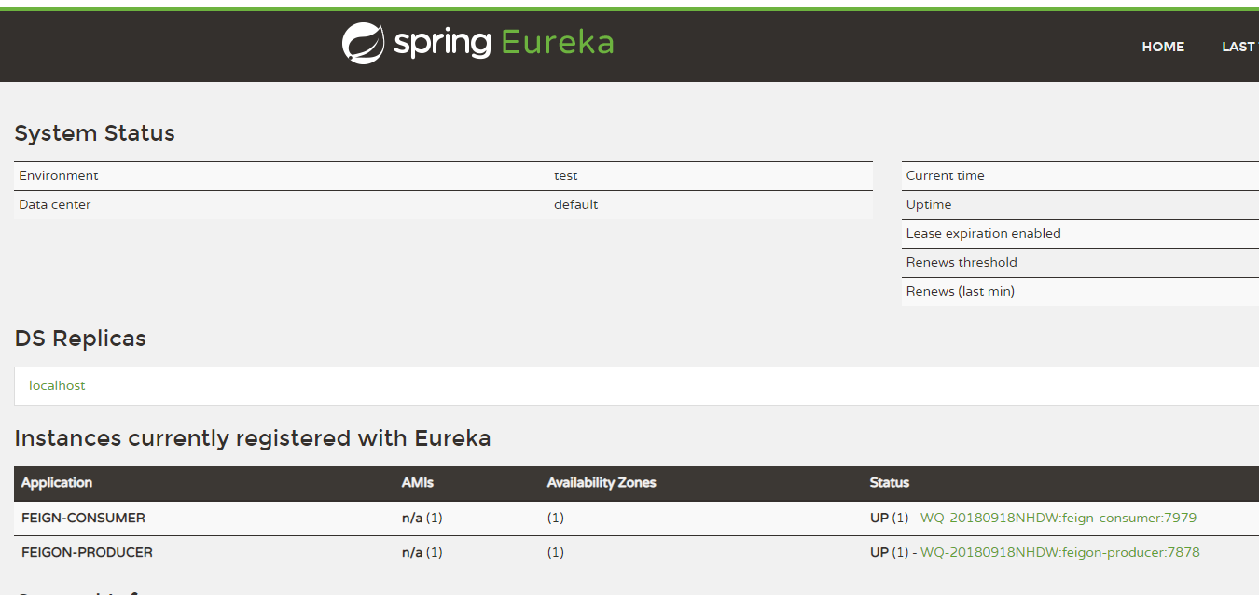The height and width of the screenshot is (595, 1259).
Task: Click the Availability Zones column header
Action: point(602,483)
